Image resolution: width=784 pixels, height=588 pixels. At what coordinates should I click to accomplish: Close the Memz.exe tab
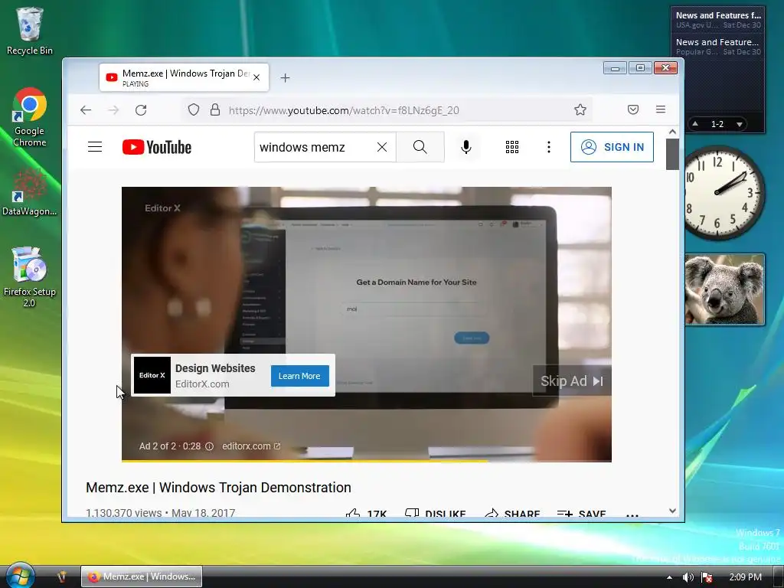tap(256, 77)
